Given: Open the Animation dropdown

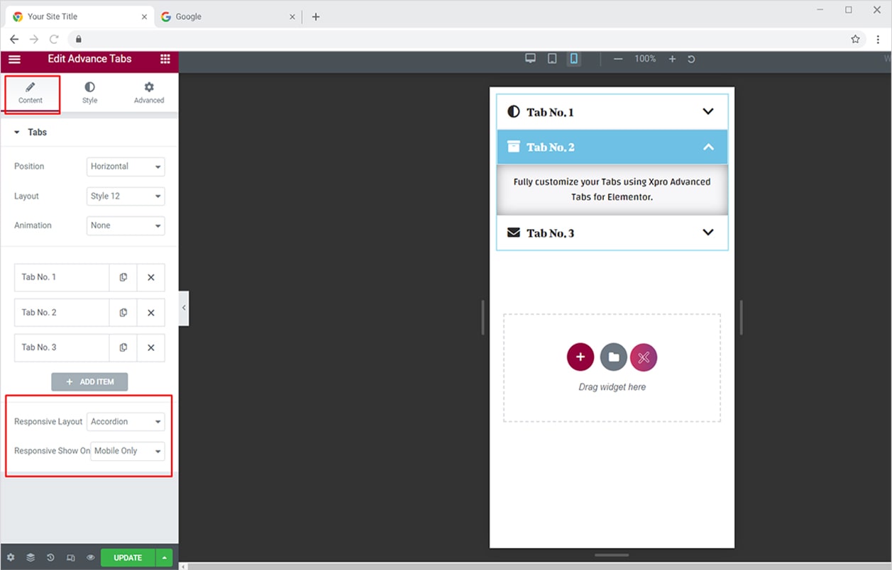Looking at the screenshot, I should (x=126, y=225).
